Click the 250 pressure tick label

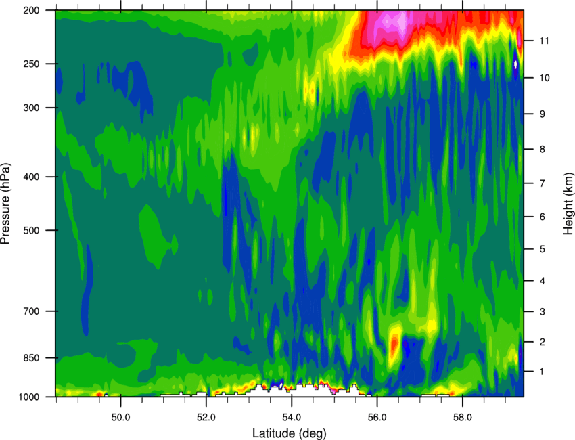click(31, 64)
